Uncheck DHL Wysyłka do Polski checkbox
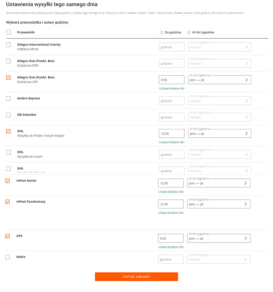 click(8, 131)
